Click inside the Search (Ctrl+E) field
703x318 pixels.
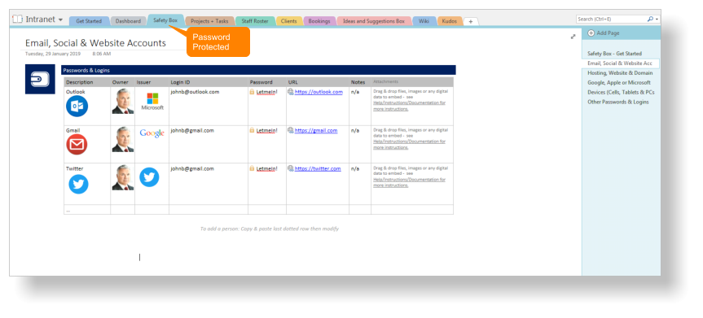(612, 20)
